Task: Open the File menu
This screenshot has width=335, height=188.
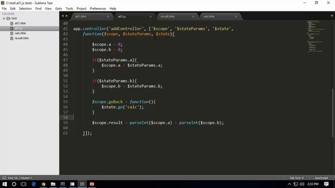Action: tap(4, 8)
